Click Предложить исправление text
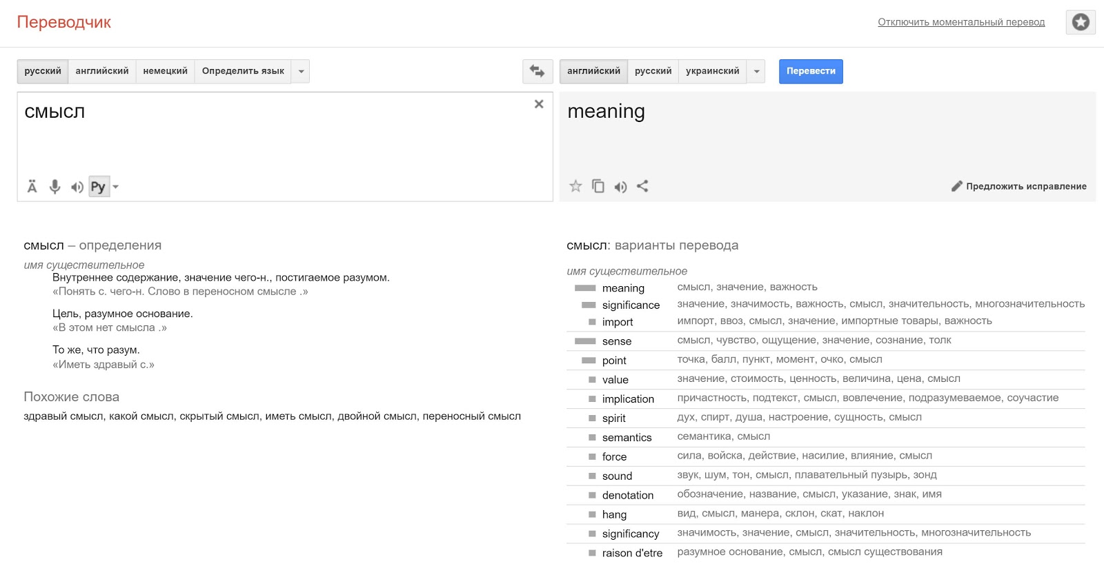Image resolution: width=1104 pixels, height=566 pixels. [x=1026, y=186]
